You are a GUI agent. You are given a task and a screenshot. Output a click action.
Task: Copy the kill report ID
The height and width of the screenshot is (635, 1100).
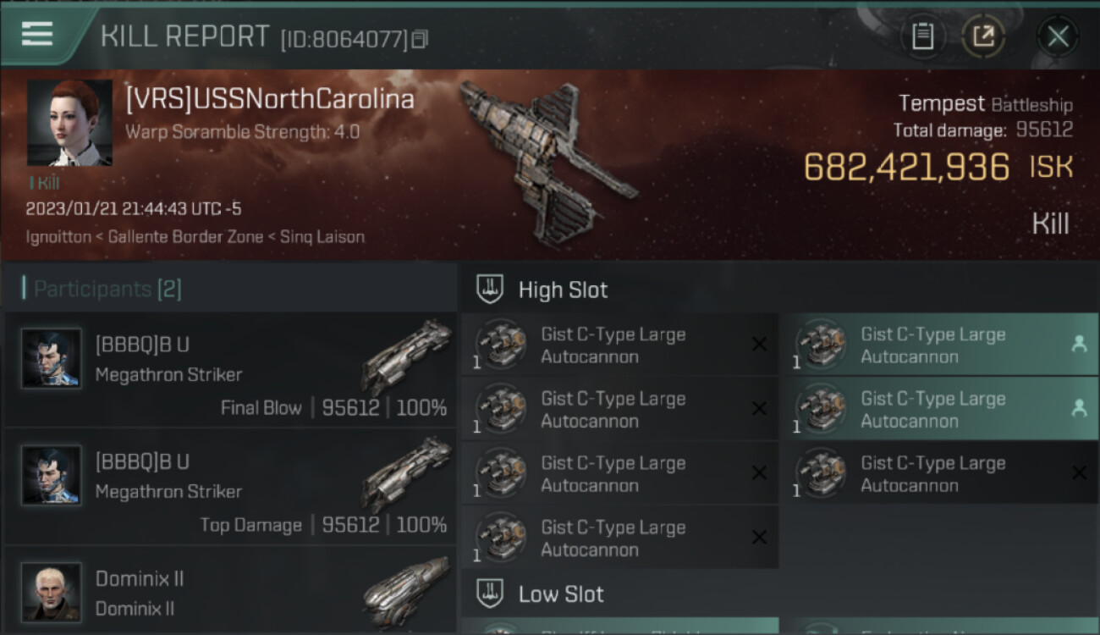tap(421, 39)
